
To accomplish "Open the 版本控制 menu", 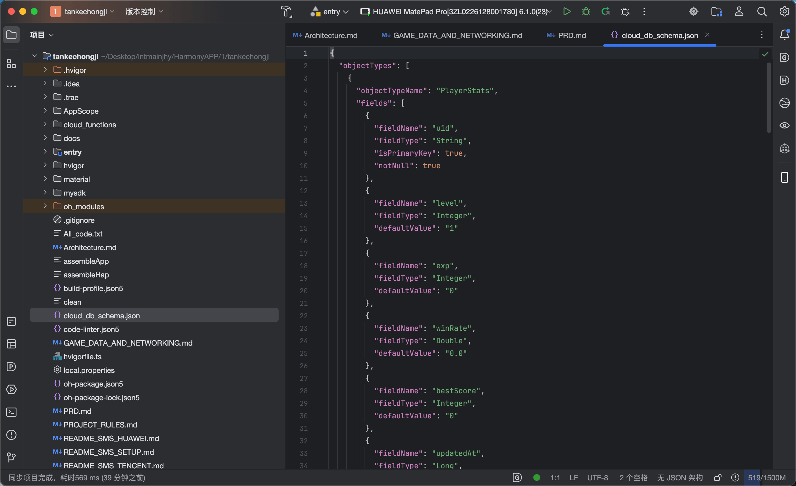I will point(144,12).
